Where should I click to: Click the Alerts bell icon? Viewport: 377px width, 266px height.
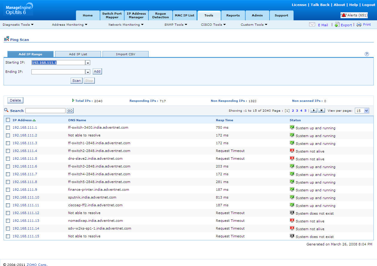[344, 15]
